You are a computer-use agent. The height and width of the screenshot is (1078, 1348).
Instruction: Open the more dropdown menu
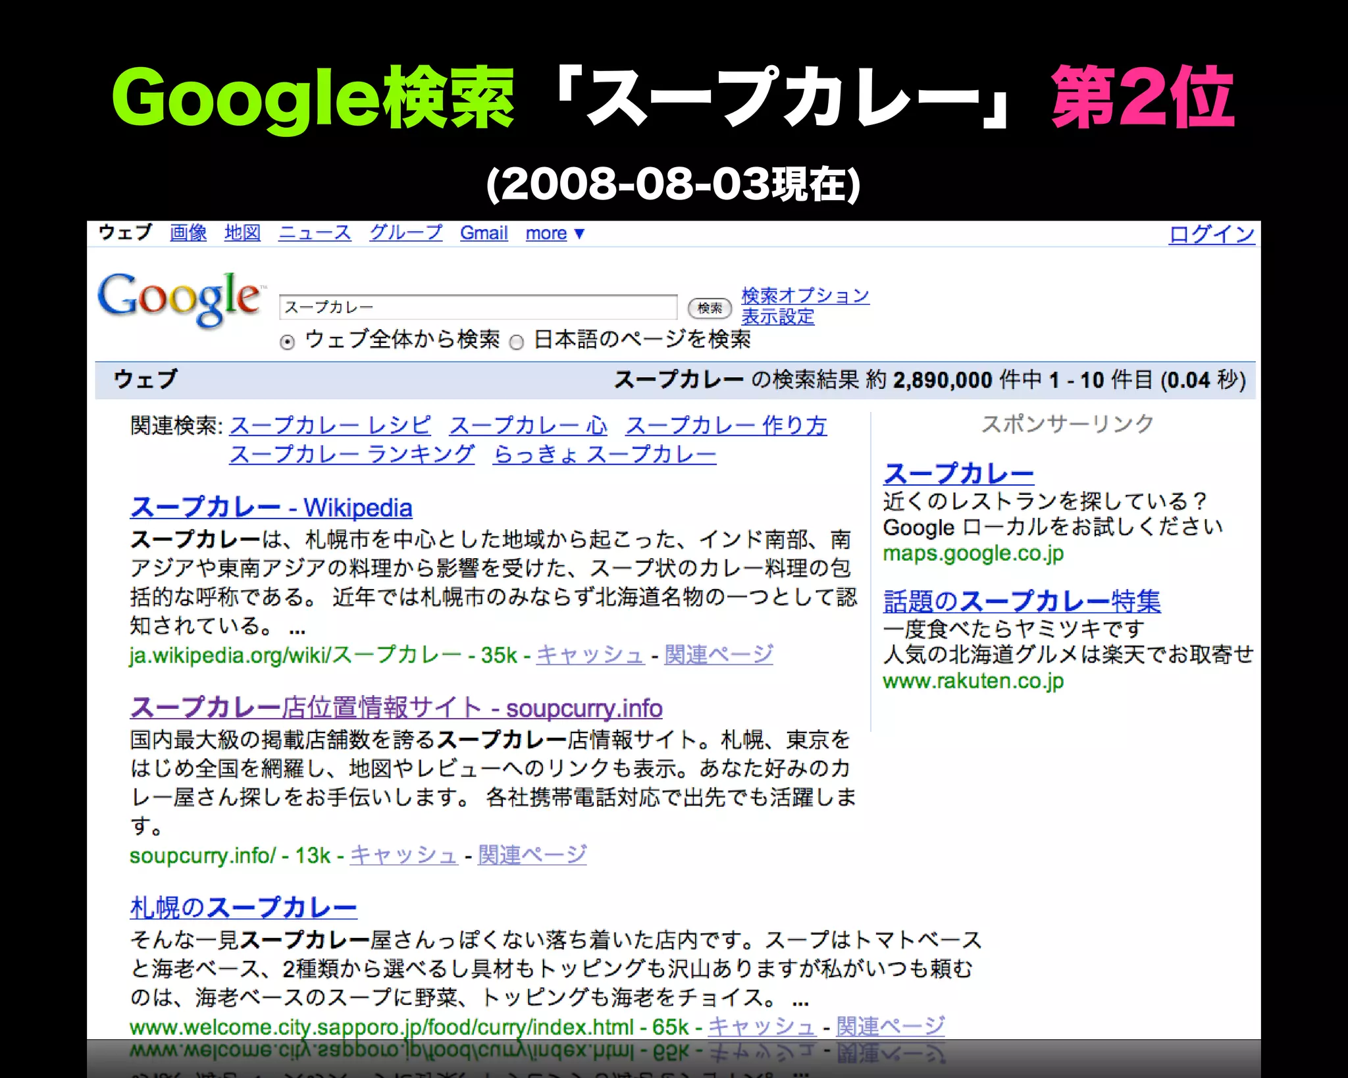pos(555,233)
